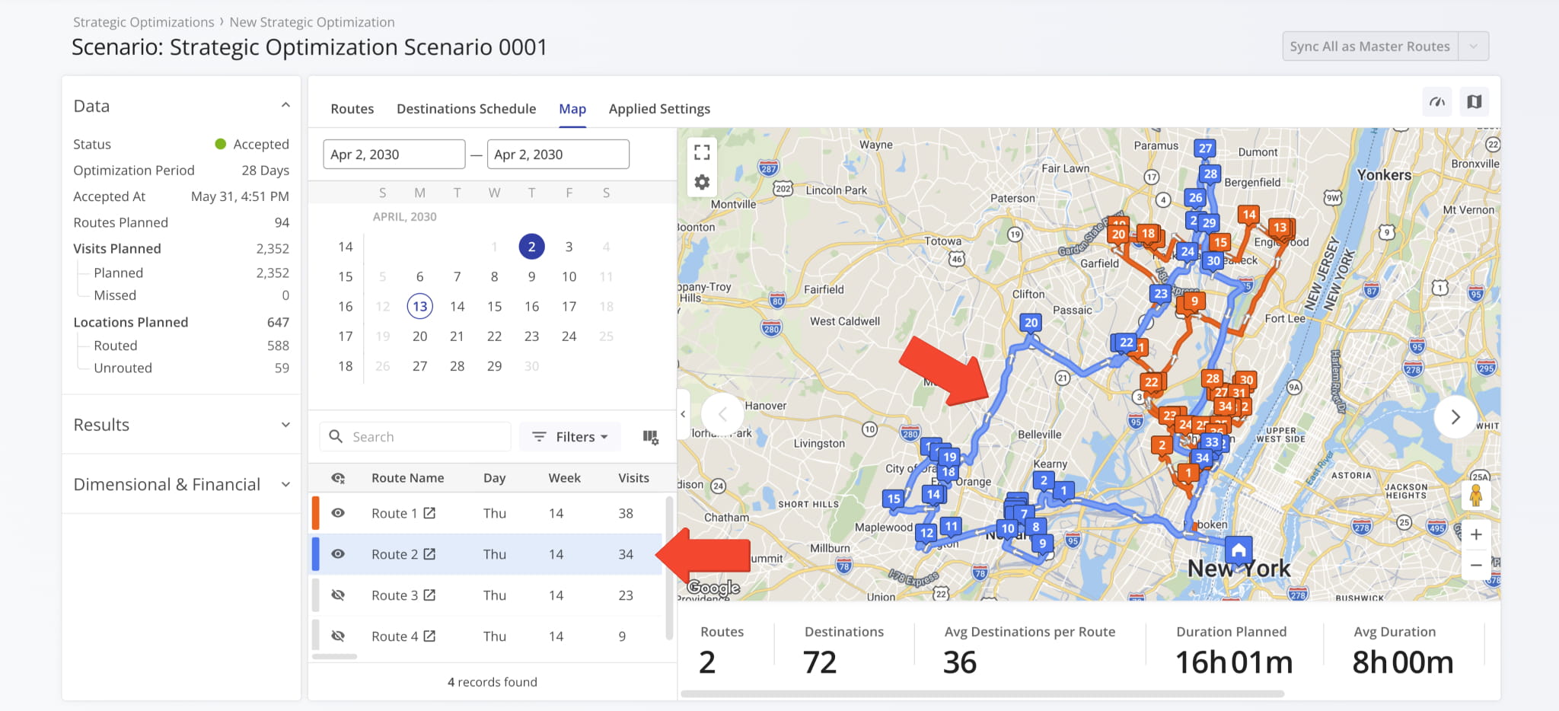Open the Applied Settings tab

[x=659, y=109]
